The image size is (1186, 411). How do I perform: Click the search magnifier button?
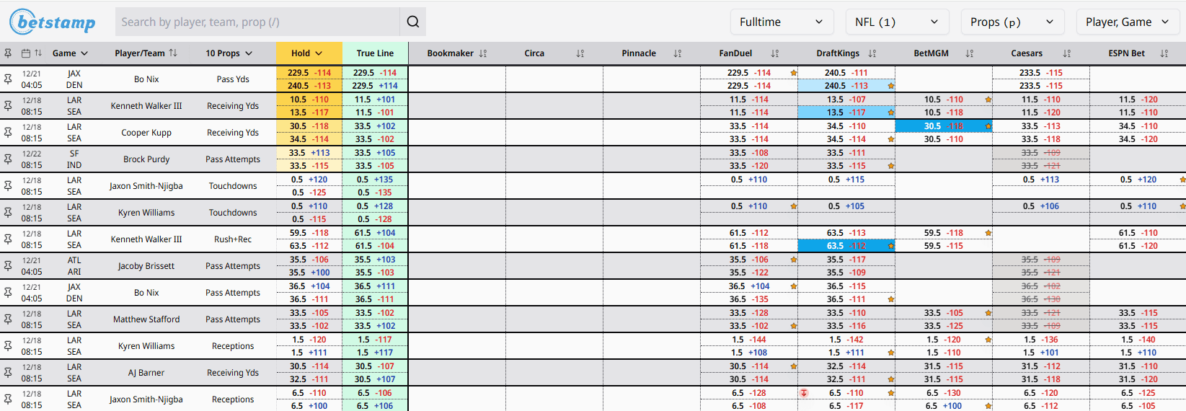pyautogui.click(x=413, y=22)
